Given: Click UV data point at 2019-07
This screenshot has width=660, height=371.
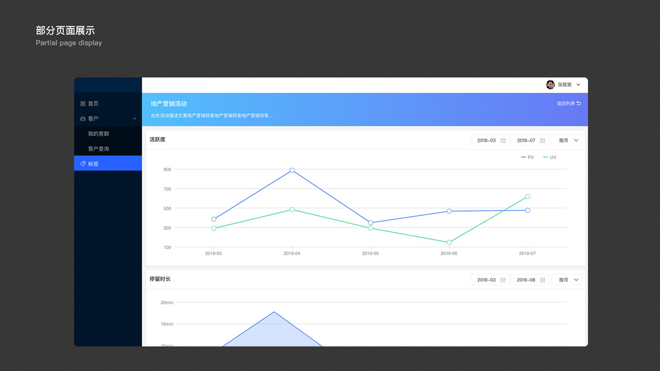Looking at the screenshot, I should 527,196.
